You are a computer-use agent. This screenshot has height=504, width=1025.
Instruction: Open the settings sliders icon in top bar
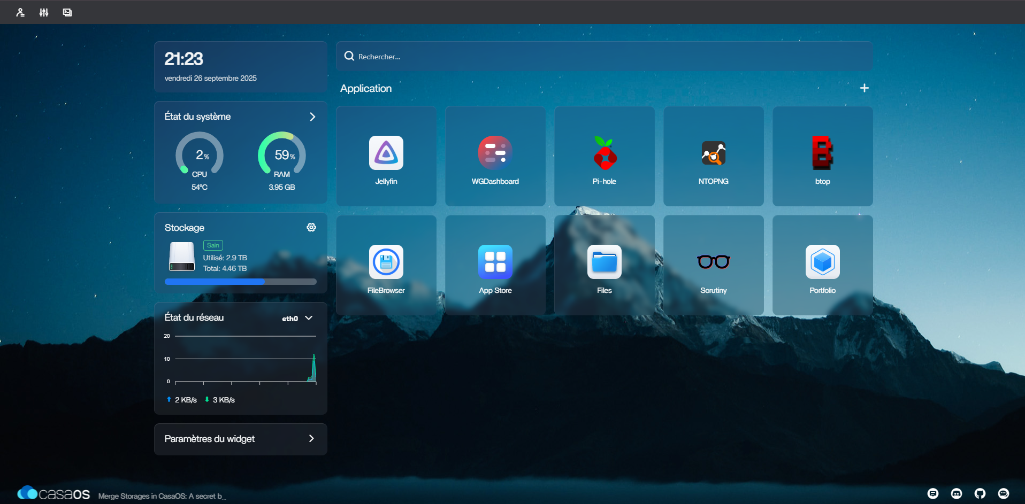[44, 12]
